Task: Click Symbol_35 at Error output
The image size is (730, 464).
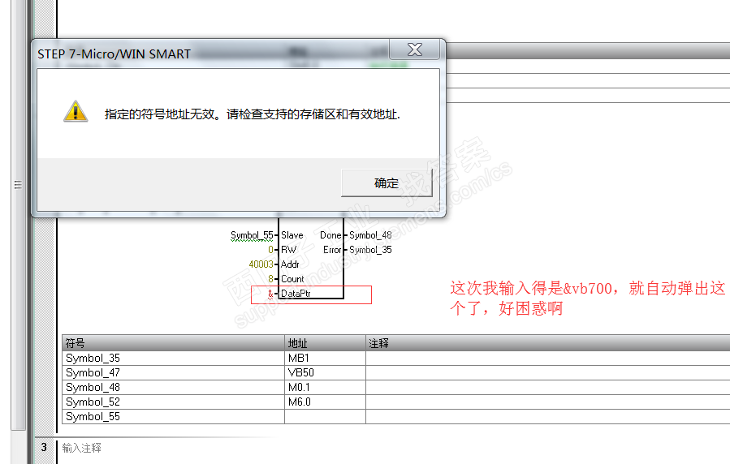Action: tap(370, 250)
